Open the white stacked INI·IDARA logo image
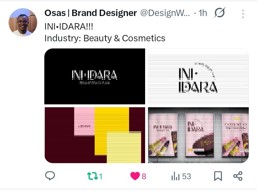 point(198,76)
